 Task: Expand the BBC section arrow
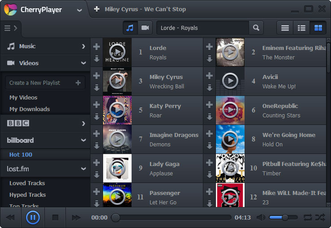pyautogui.click(x=83, y=124)
